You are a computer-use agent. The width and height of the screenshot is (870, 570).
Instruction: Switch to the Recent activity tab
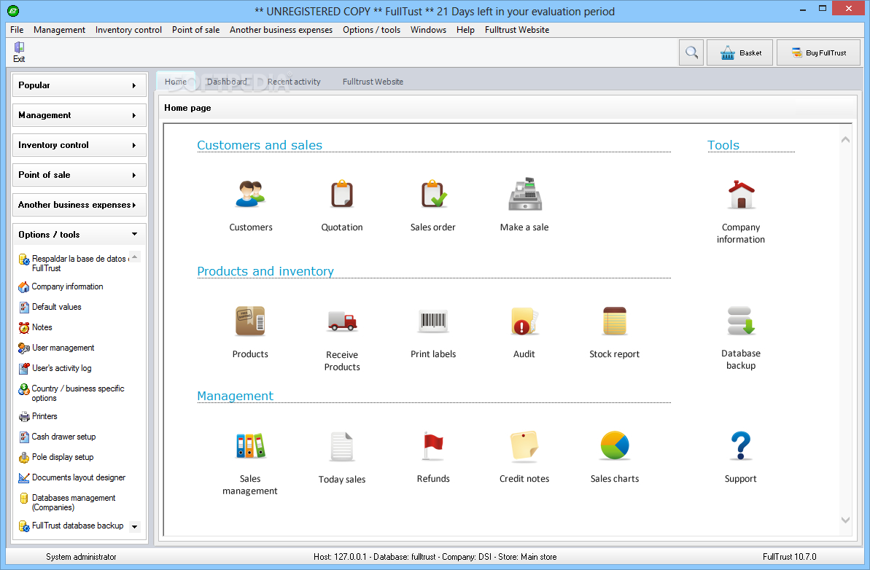pyautogui.click(x=294, y=82)
